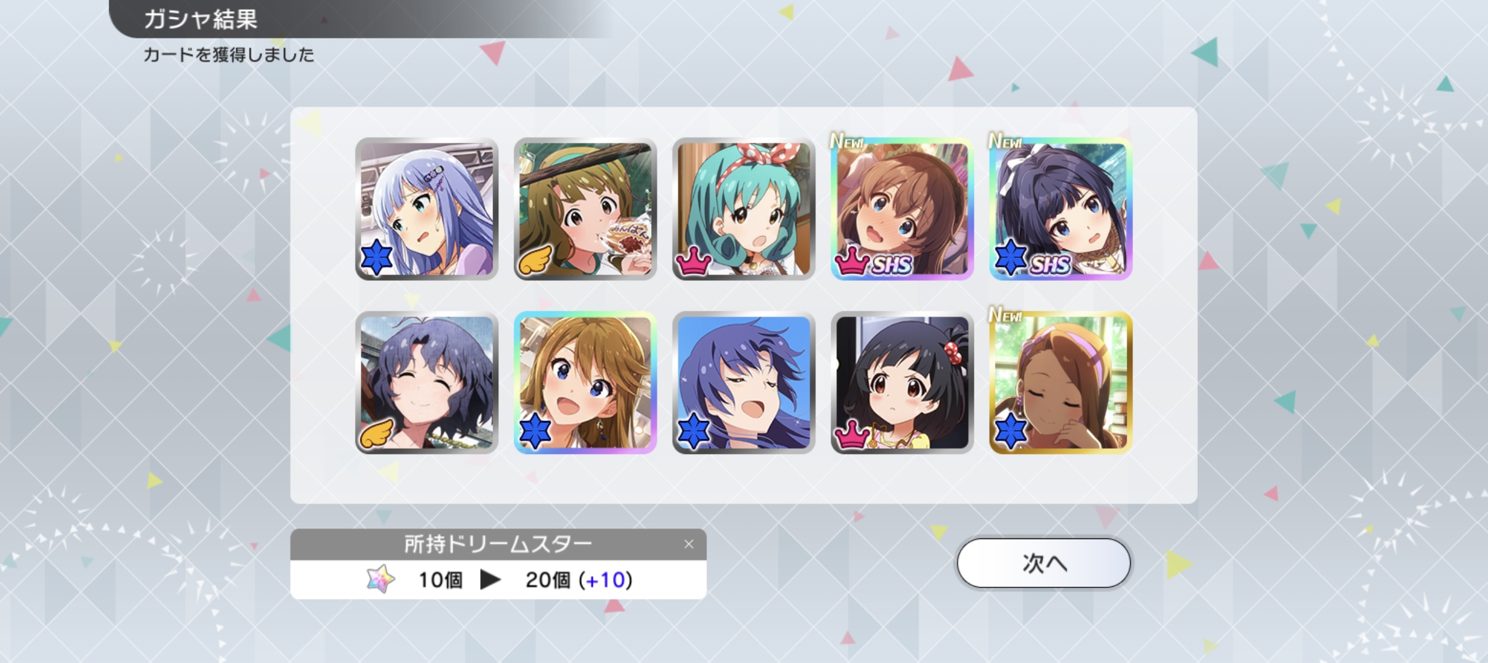Image resolution: width=1488 pixels, height=663 pixels.
Task: Click the pink crown icon on teal-haired card
Action: [x=694, y=261]
